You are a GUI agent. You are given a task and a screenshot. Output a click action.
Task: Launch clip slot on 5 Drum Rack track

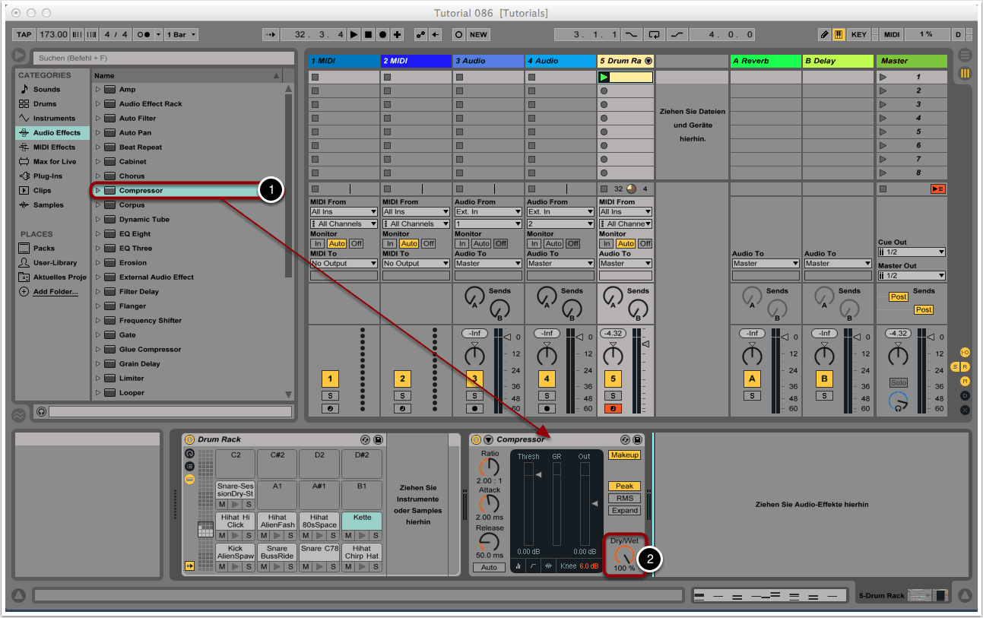click(x=604, y=78)
